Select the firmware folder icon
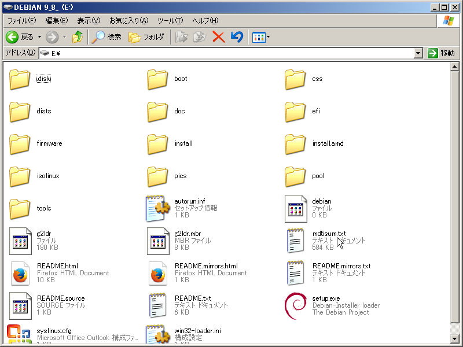The image size is (463, 347). tap(20, 144)
